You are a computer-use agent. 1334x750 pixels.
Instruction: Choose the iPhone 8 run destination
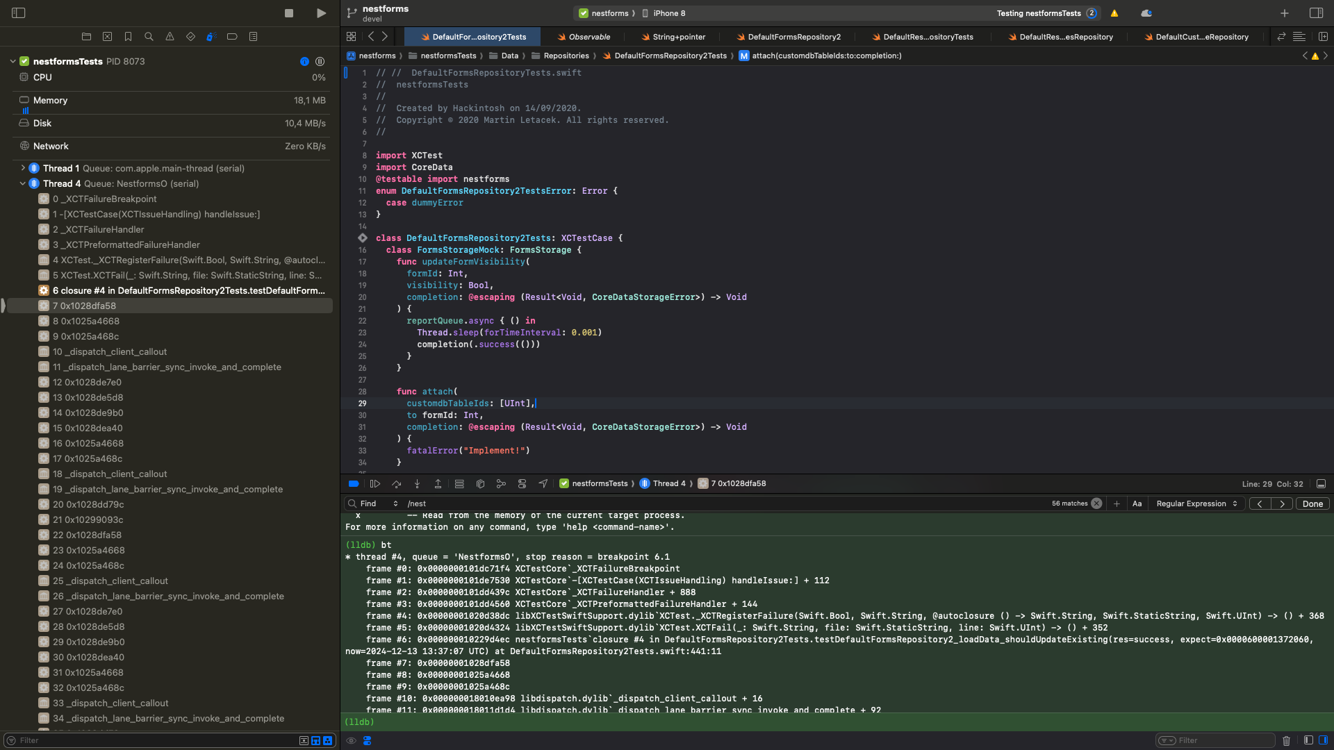pyautogui.click(x=664, y=13)
